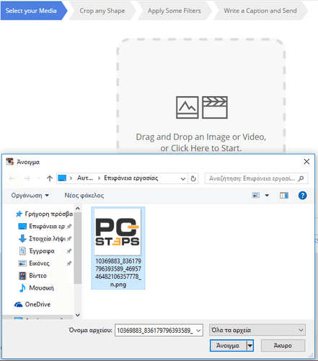Click sidebar scrollbar down arrow
This screenshot has height=361, width=318.
[78, 315]
